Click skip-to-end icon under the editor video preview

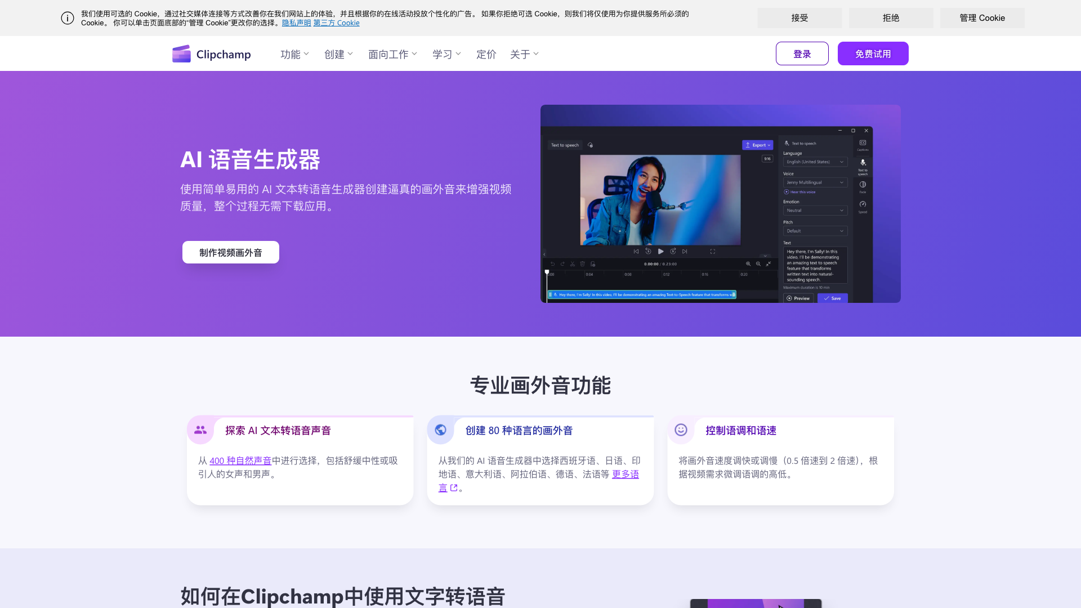[x=685, y=252]
